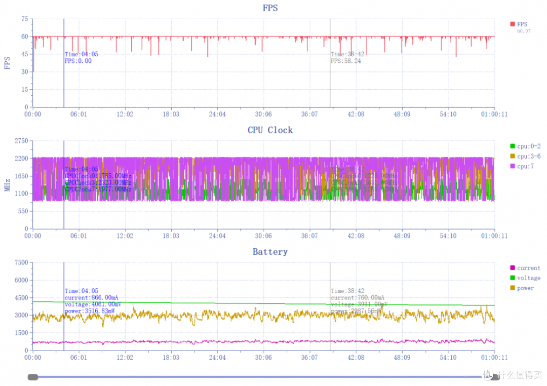
Task: Click the FPS chart title
Action: tap(270, 8)
